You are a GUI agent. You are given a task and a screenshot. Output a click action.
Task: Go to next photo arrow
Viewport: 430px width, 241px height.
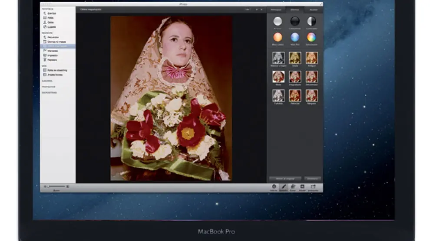pos(261,9)
